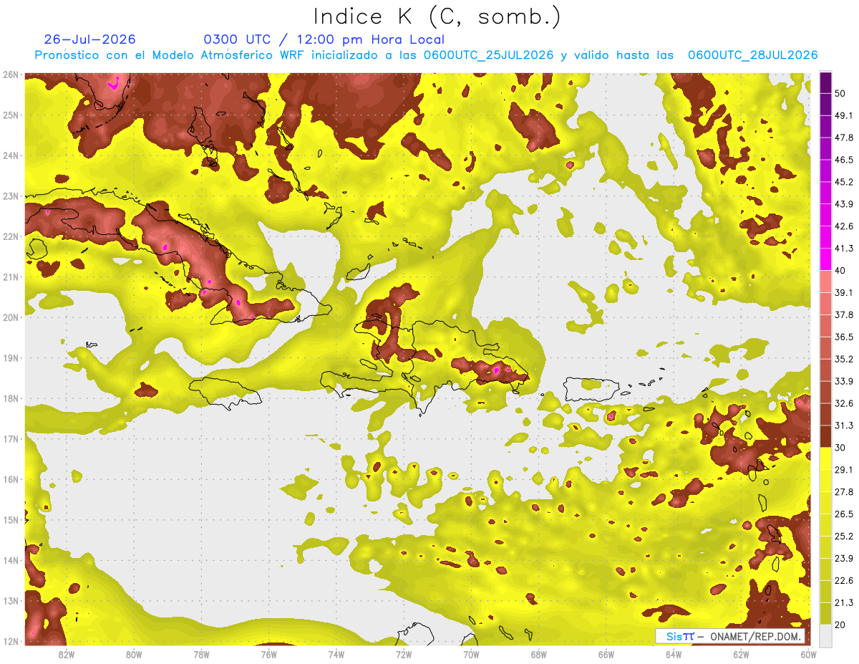Click the color scale value '40'
Viewport: 859px width, 664px height.
tap(840, 271)
